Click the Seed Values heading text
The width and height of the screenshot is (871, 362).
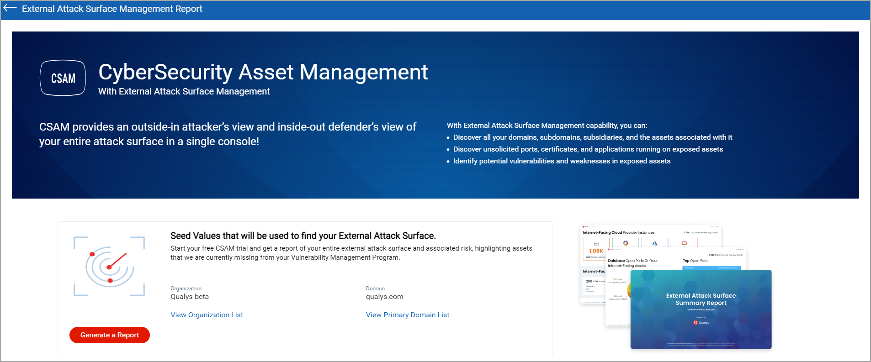click(303, 236)
